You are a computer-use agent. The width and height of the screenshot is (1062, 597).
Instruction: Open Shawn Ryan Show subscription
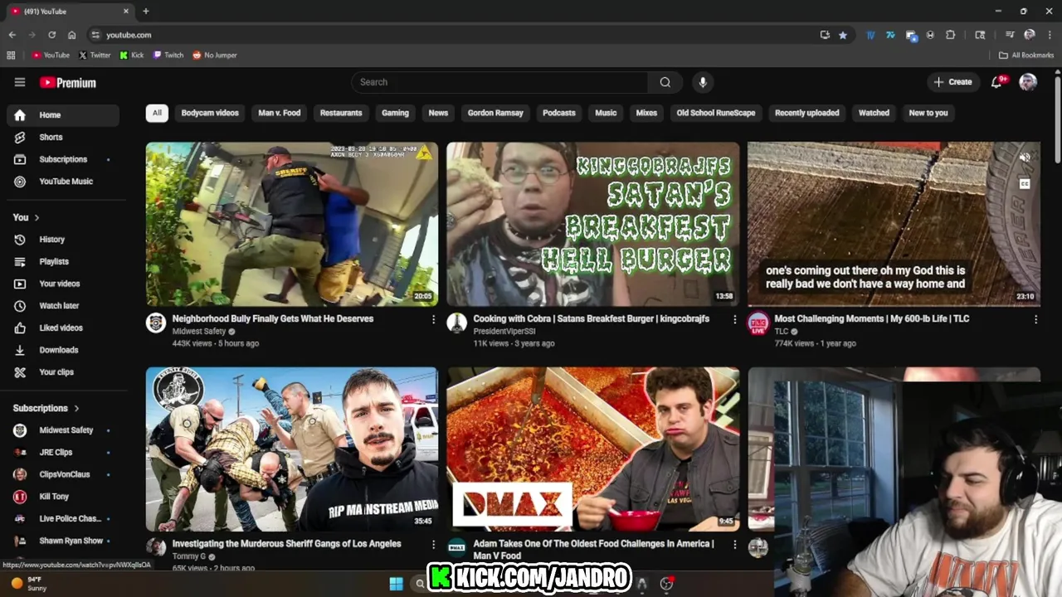coord(63,541)
